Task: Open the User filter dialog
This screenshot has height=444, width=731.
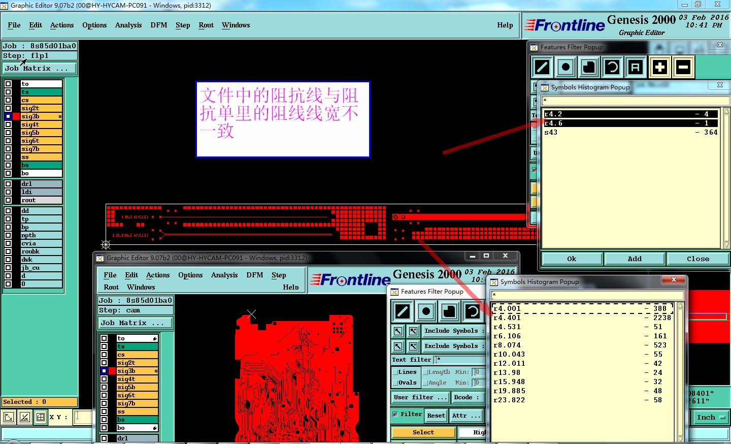Action: (420, 397)
